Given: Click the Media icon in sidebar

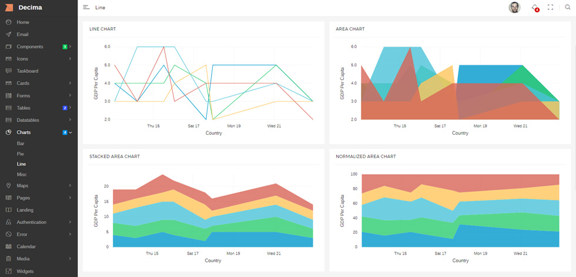Looking at the screenshot, I should [x=9, y=259].
